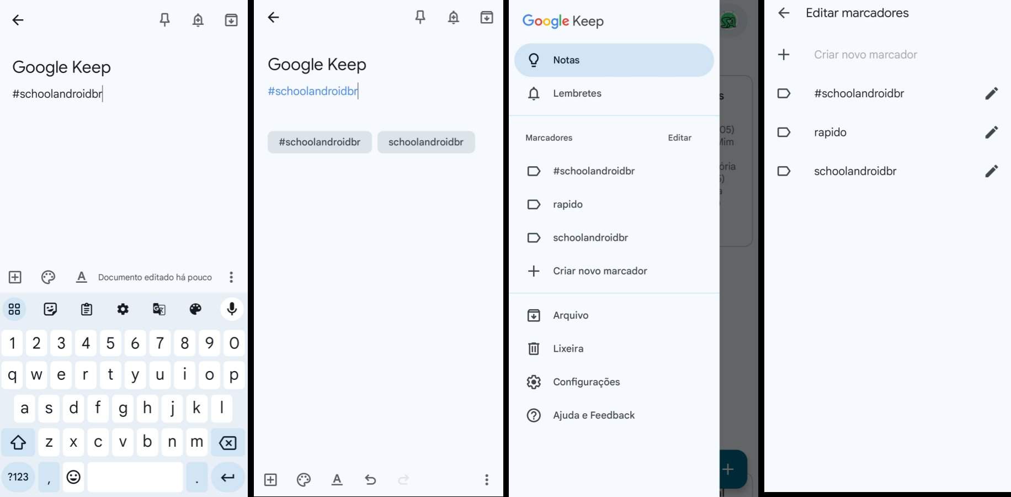This screenshot has height=497, width=1011.
Task: Open Configurações in the drawer
Action: 614,382
